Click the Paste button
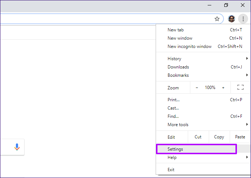Screen dimensions: 251x178 tap(240, 137)
